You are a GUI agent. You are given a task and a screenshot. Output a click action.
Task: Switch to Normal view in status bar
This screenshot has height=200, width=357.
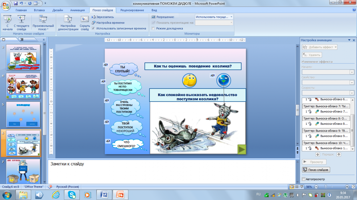coord(292,187)
